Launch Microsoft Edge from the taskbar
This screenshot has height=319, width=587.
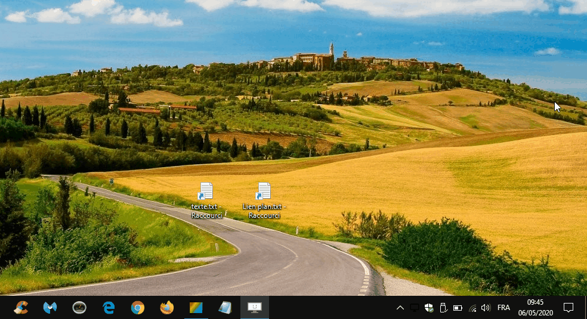click(109, 308)
